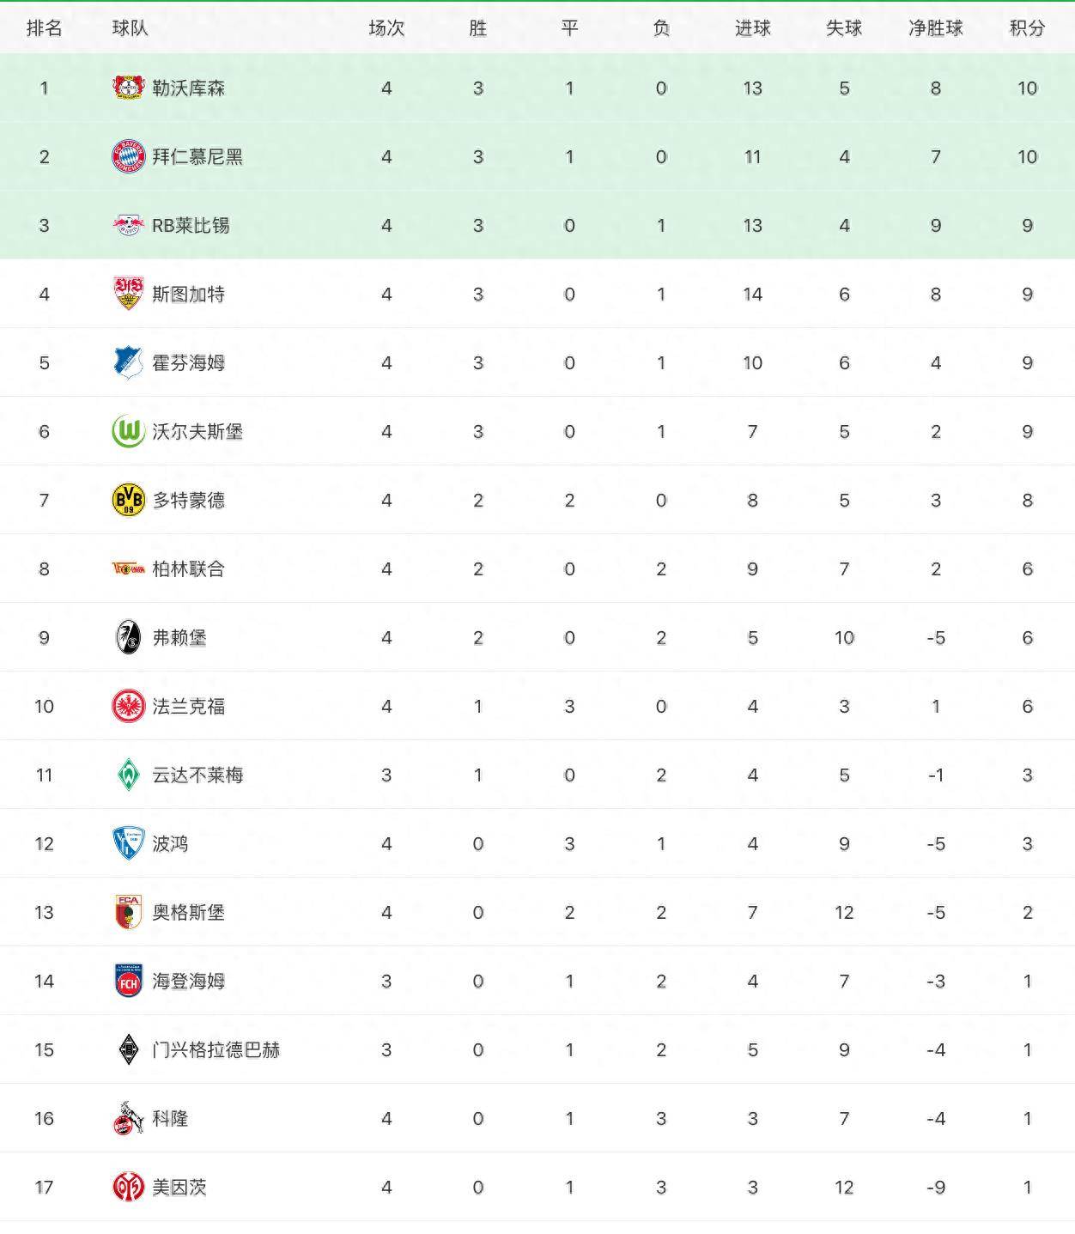
Task: Click the Mainz 05 red logo
Action: click(x=129, y=1187)
